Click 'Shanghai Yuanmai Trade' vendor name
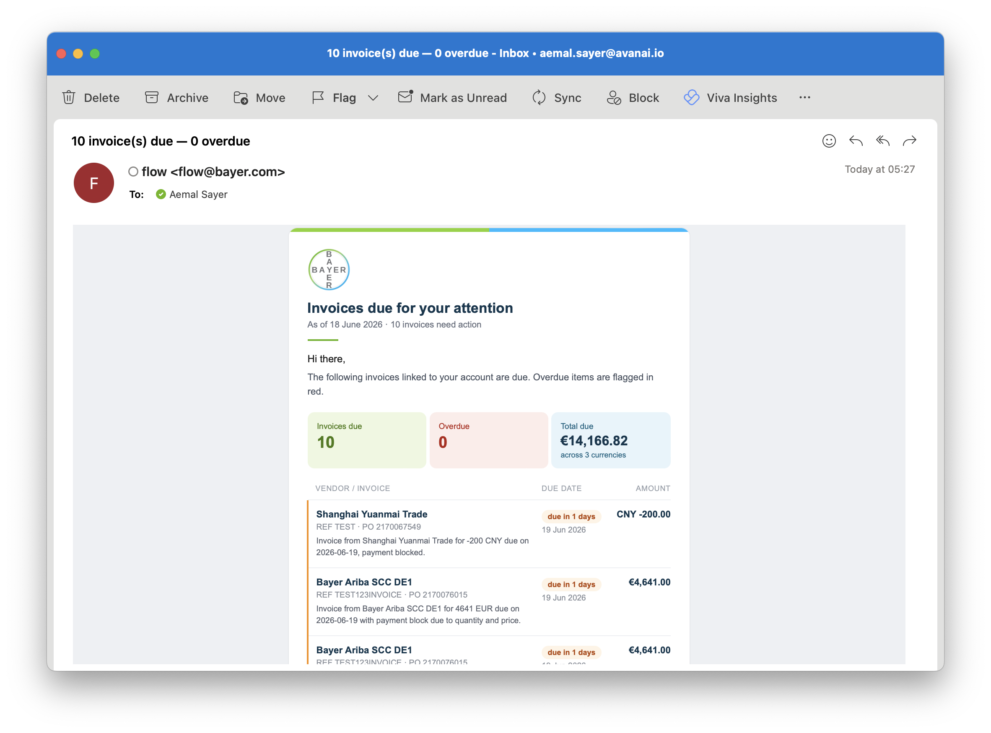991x733 pixels. (x=372, y=514)
